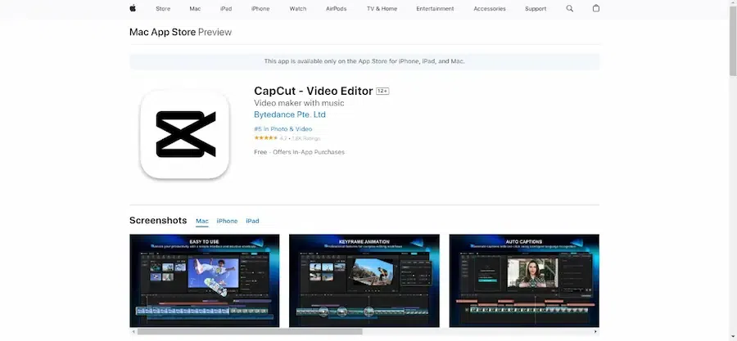The image size is (737, 341).
Task: Open the AirPods nav item
Action: 336,8
